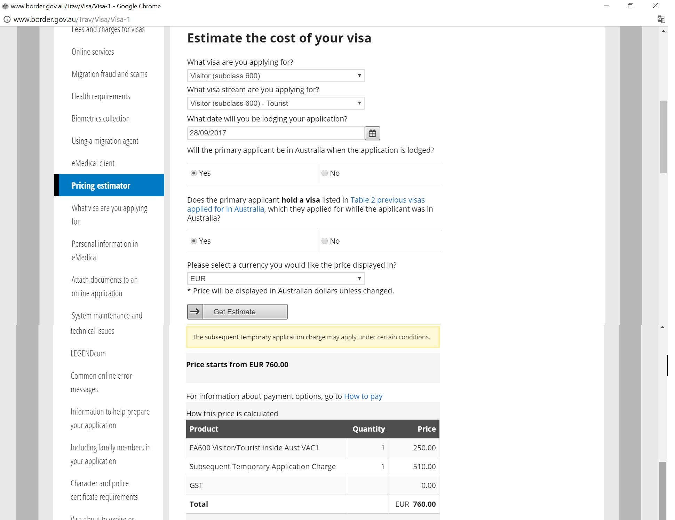Open the calendar date picker icon
675x520 pixels.
point(372,133)
